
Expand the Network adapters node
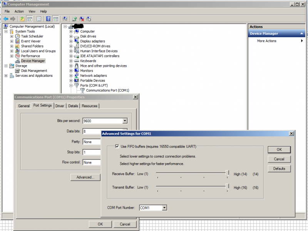tap(71, 76)
